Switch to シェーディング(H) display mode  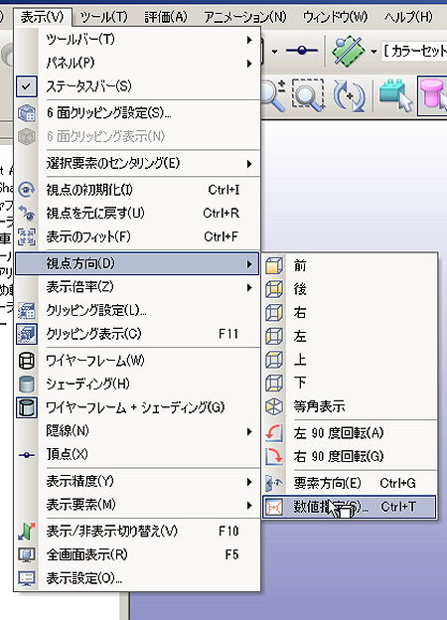[x=137, y=384]
